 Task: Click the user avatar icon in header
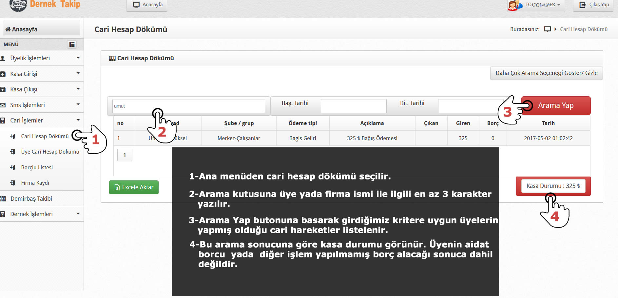tap(515, 5)
